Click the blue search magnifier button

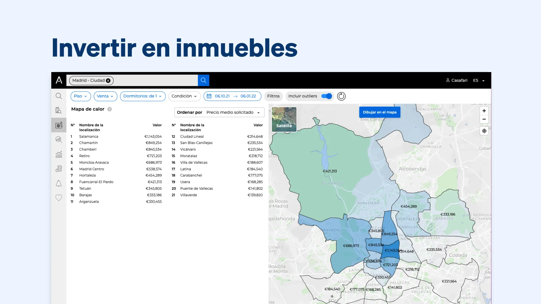[203, 80]
